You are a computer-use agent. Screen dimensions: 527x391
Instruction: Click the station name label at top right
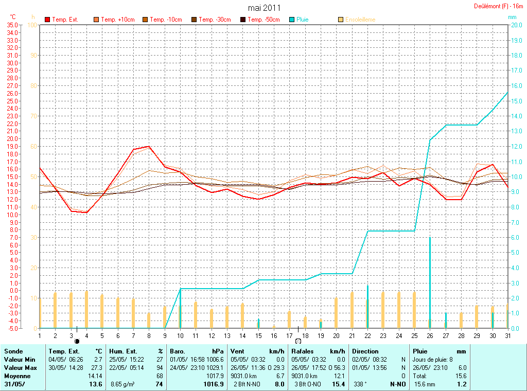coord(498,6)
